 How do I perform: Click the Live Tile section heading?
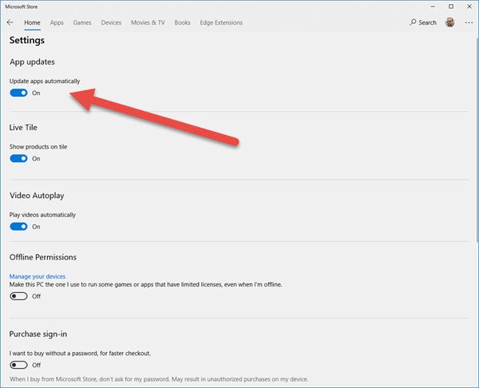point(23,128)
